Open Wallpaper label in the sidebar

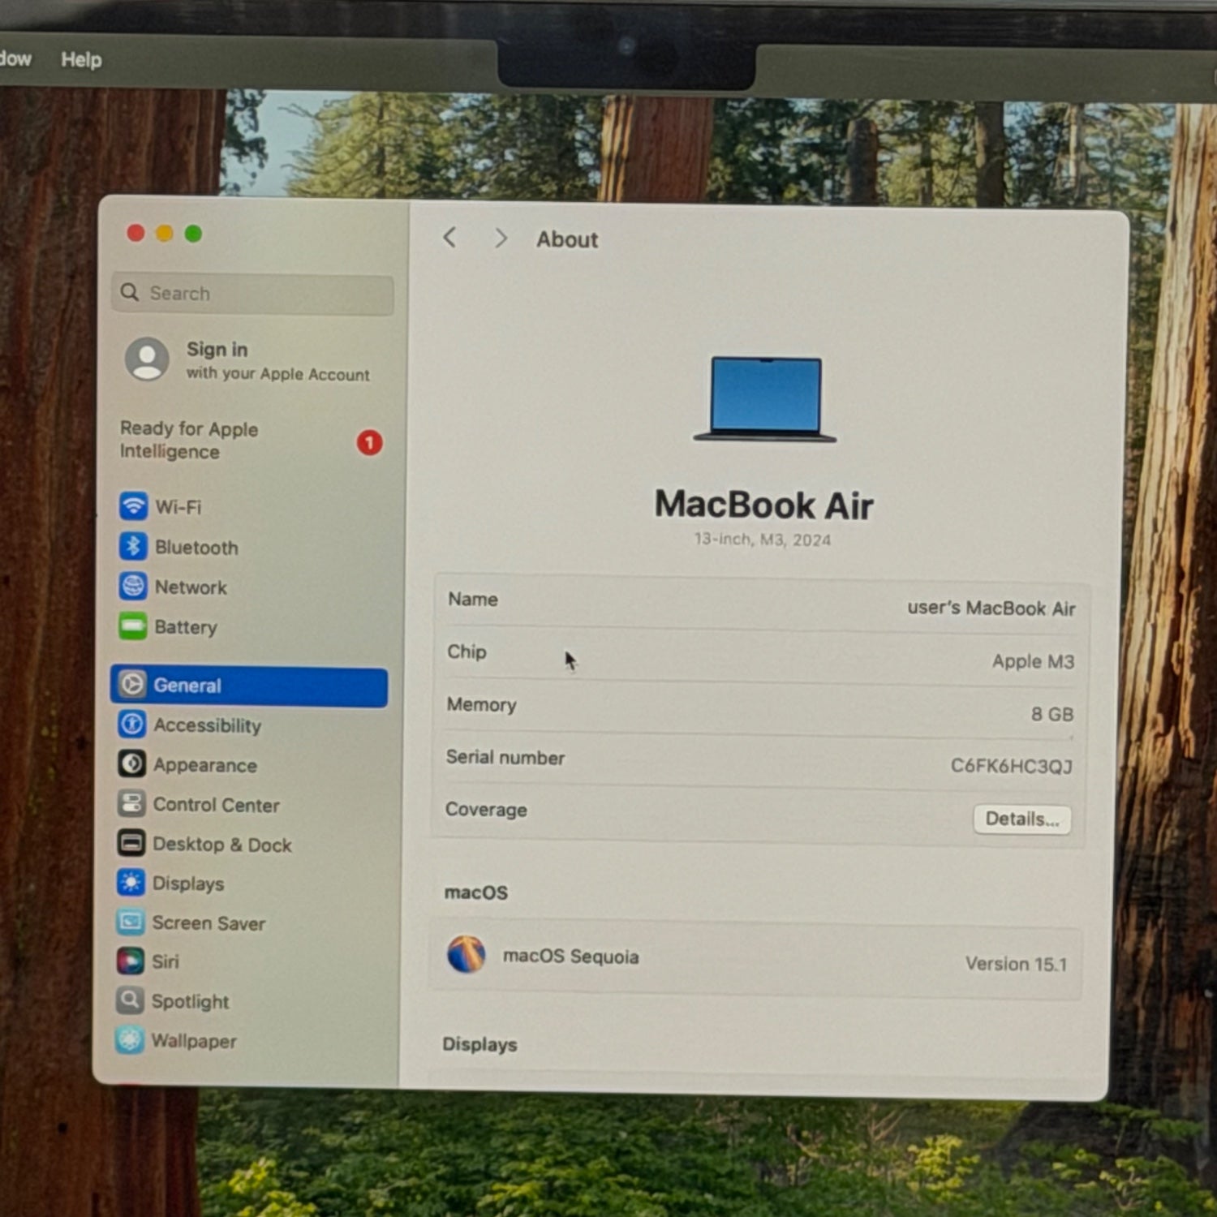pyautogui.click(x=194, y=1041)
